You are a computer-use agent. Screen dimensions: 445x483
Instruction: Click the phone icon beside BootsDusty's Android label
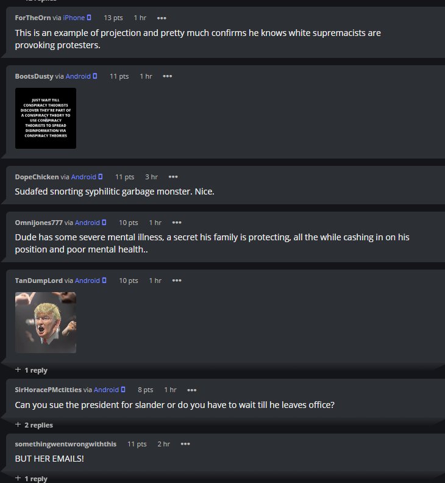coord(95,76)
